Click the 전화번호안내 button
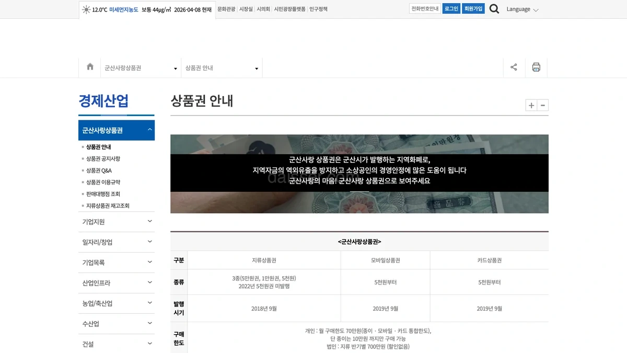Viewport: 627px width, 353px height. [x=425, y=9]
